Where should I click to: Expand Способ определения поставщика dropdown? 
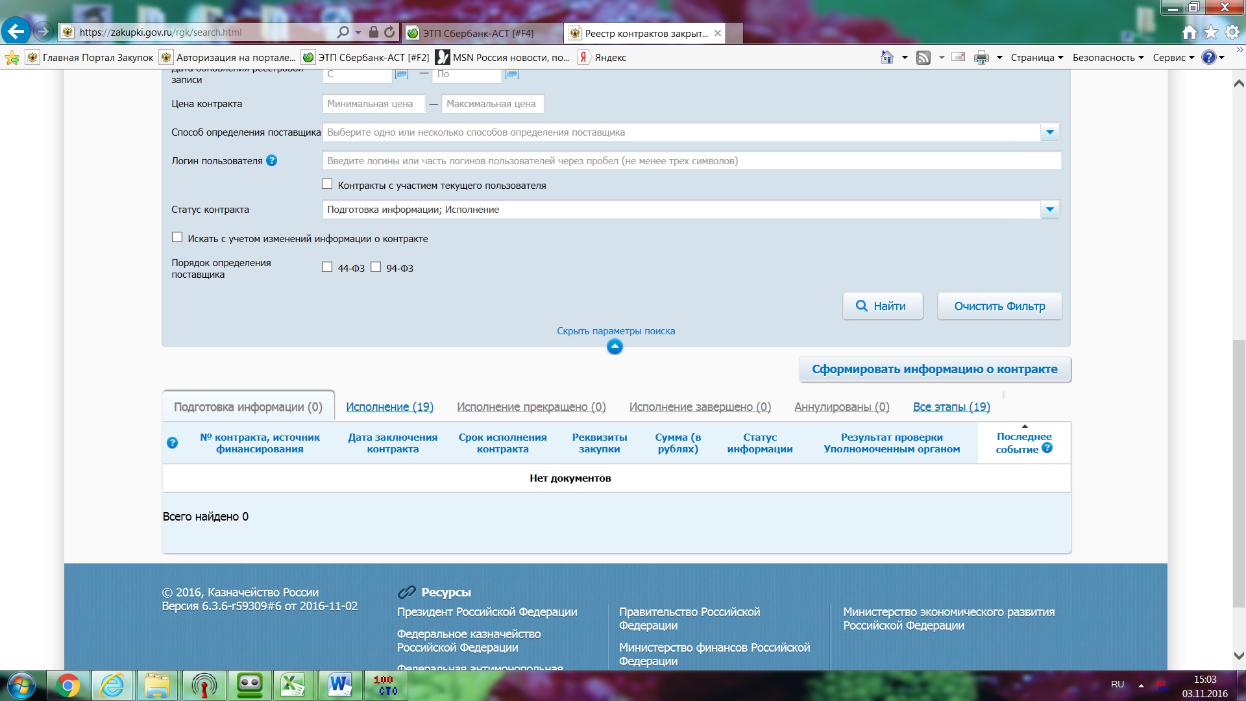pos(1049,132)
